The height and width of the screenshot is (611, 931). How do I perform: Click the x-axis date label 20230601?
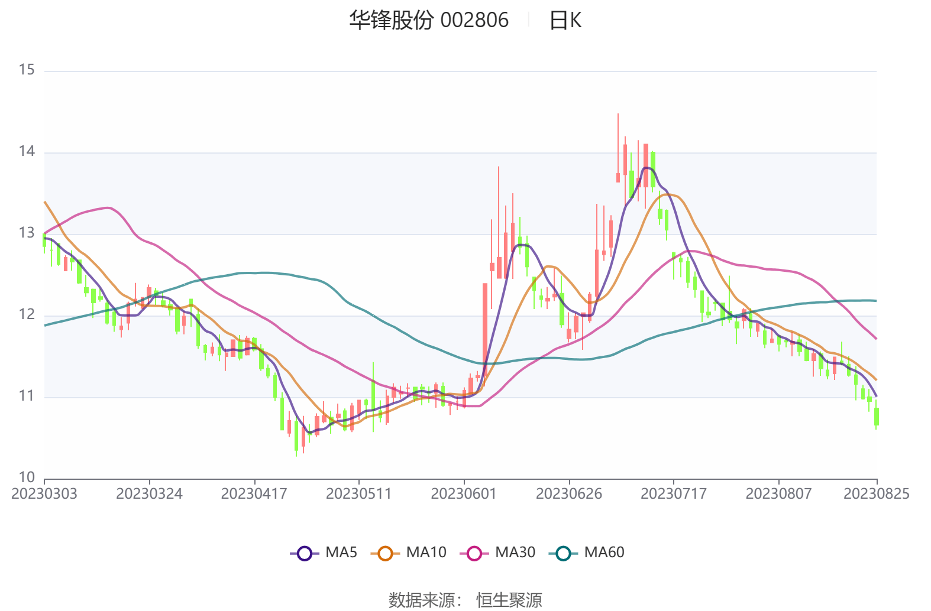(x=464, y=493)
